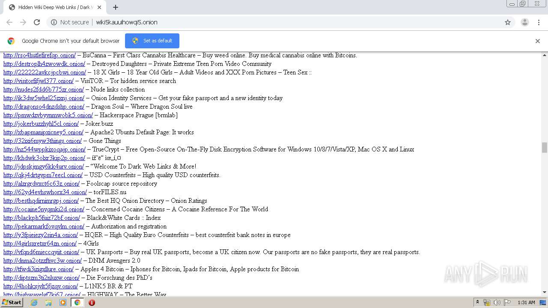The height and width of the screenshot is (308, 548).
Task: Reload the current page
Action: pyautogui.click(x=37, y=22)
